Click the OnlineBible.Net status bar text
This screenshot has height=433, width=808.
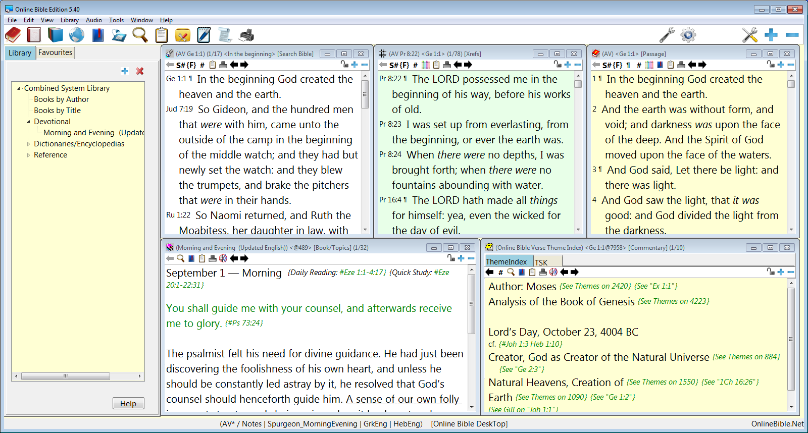pos(777,424)
